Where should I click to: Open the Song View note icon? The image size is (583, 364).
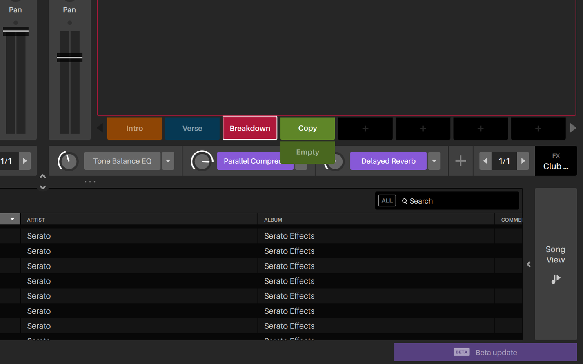556,279
